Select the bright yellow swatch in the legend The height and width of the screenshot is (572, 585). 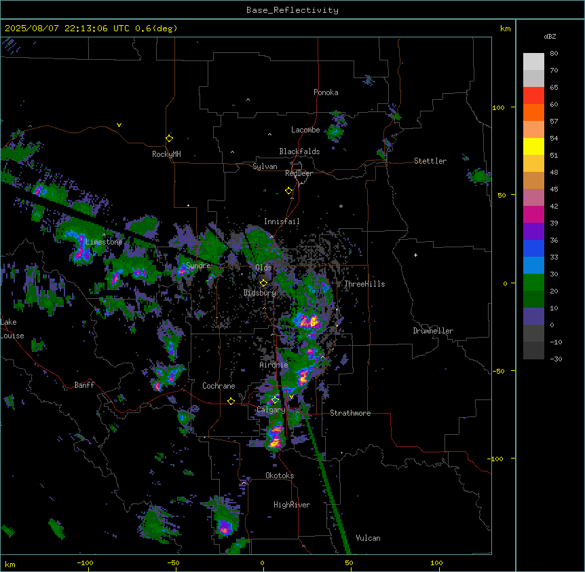pos(533,146)
